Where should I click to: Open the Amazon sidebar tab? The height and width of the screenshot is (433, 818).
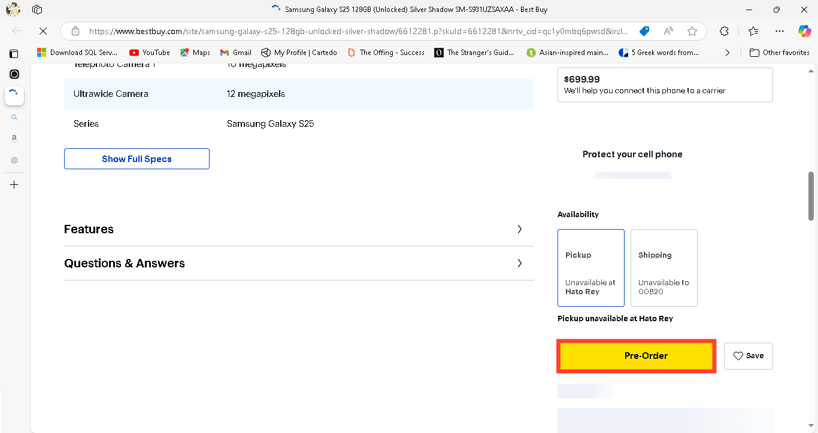pyautogui.click(x=14, y=138)
